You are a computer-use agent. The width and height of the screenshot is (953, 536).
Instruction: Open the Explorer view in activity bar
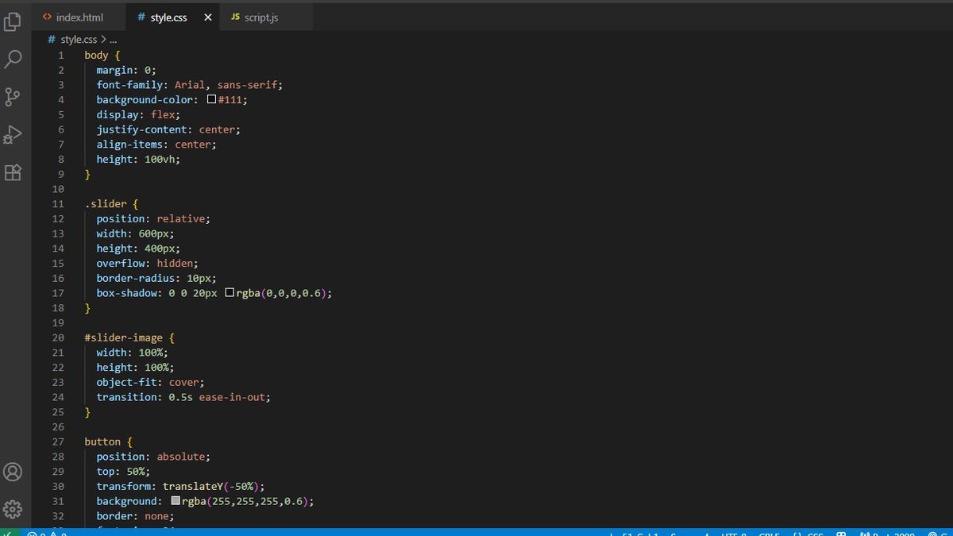point(13,22)
